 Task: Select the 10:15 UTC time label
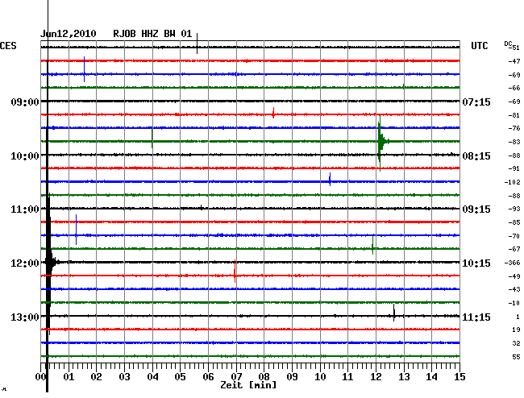pyautogui.click(x=476, y=263)
